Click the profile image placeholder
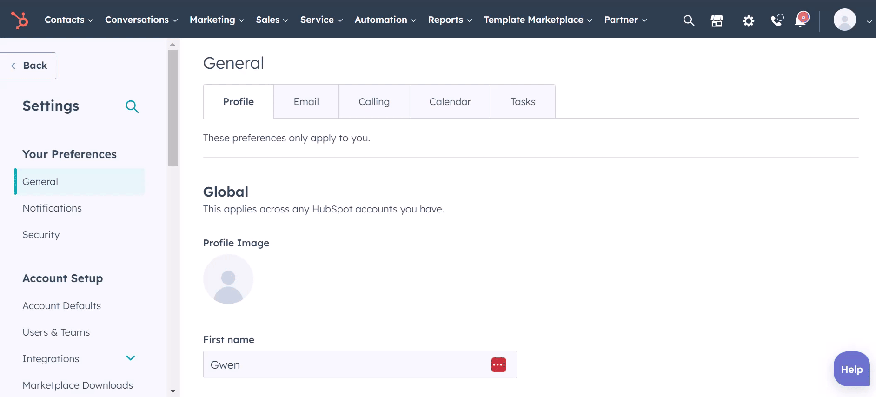 228,279
